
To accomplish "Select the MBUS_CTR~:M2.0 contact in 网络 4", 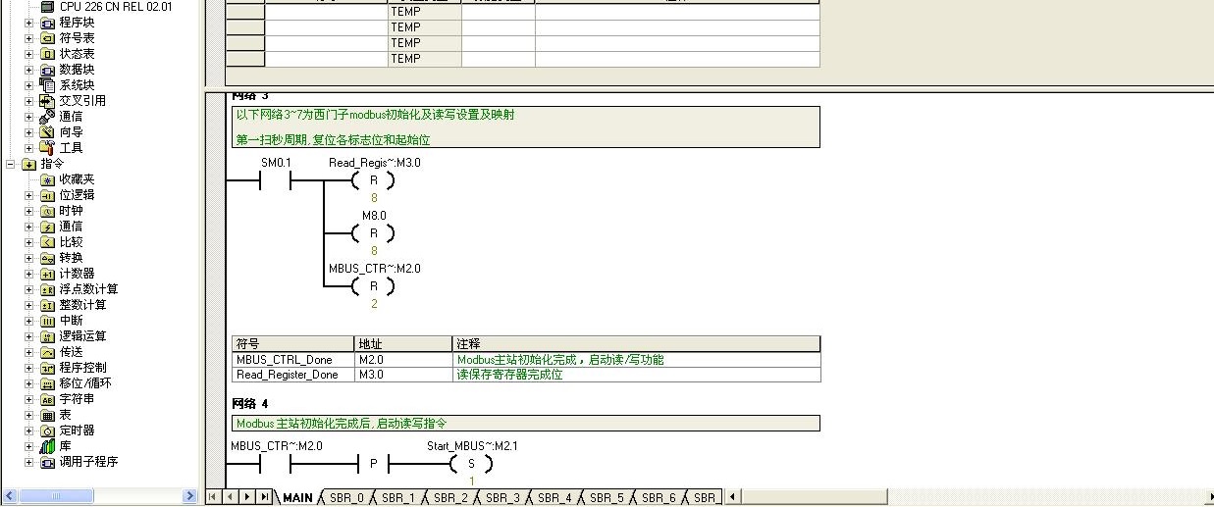I will [276, 463].
